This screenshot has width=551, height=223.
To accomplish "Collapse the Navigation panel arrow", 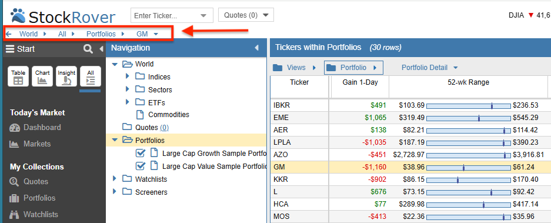I will (256, 48).
